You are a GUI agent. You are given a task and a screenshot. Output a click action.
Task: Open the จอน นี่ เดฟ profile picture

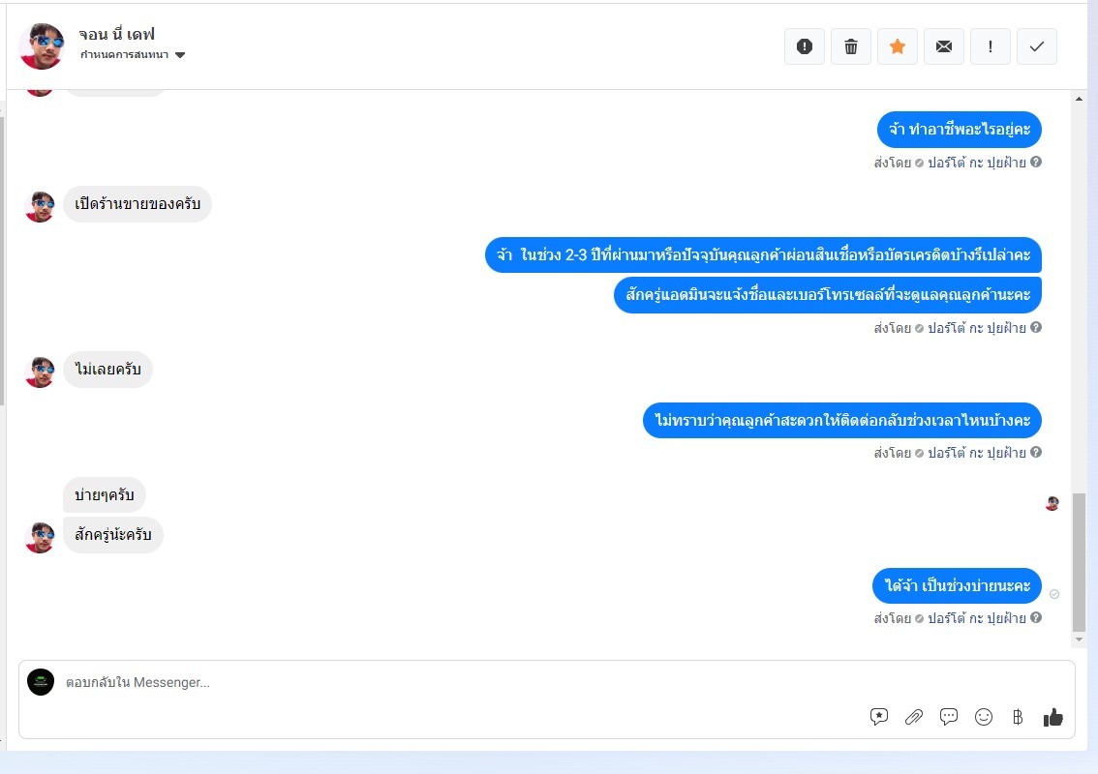pos(42,46)
